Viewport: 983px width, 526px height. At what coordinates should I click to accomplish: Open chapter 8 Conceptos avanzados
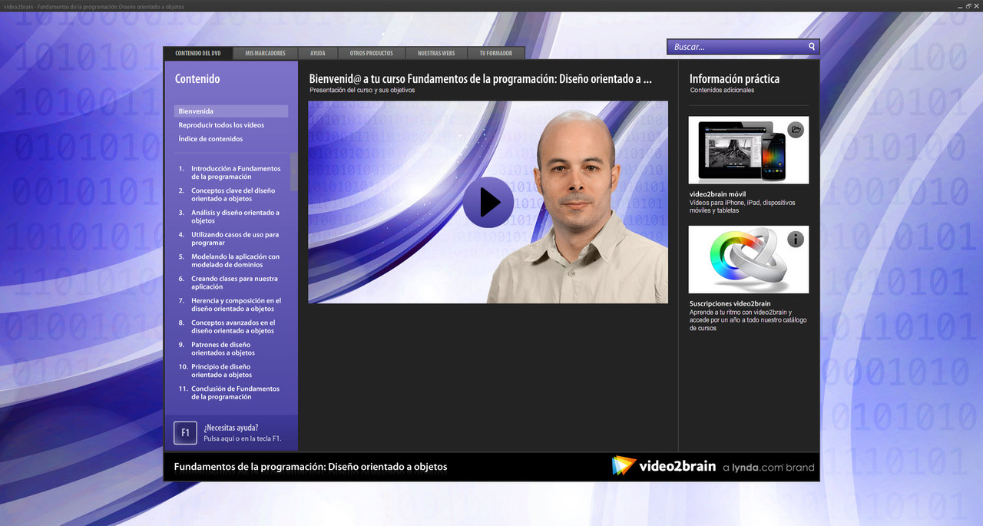click(227, 327)
